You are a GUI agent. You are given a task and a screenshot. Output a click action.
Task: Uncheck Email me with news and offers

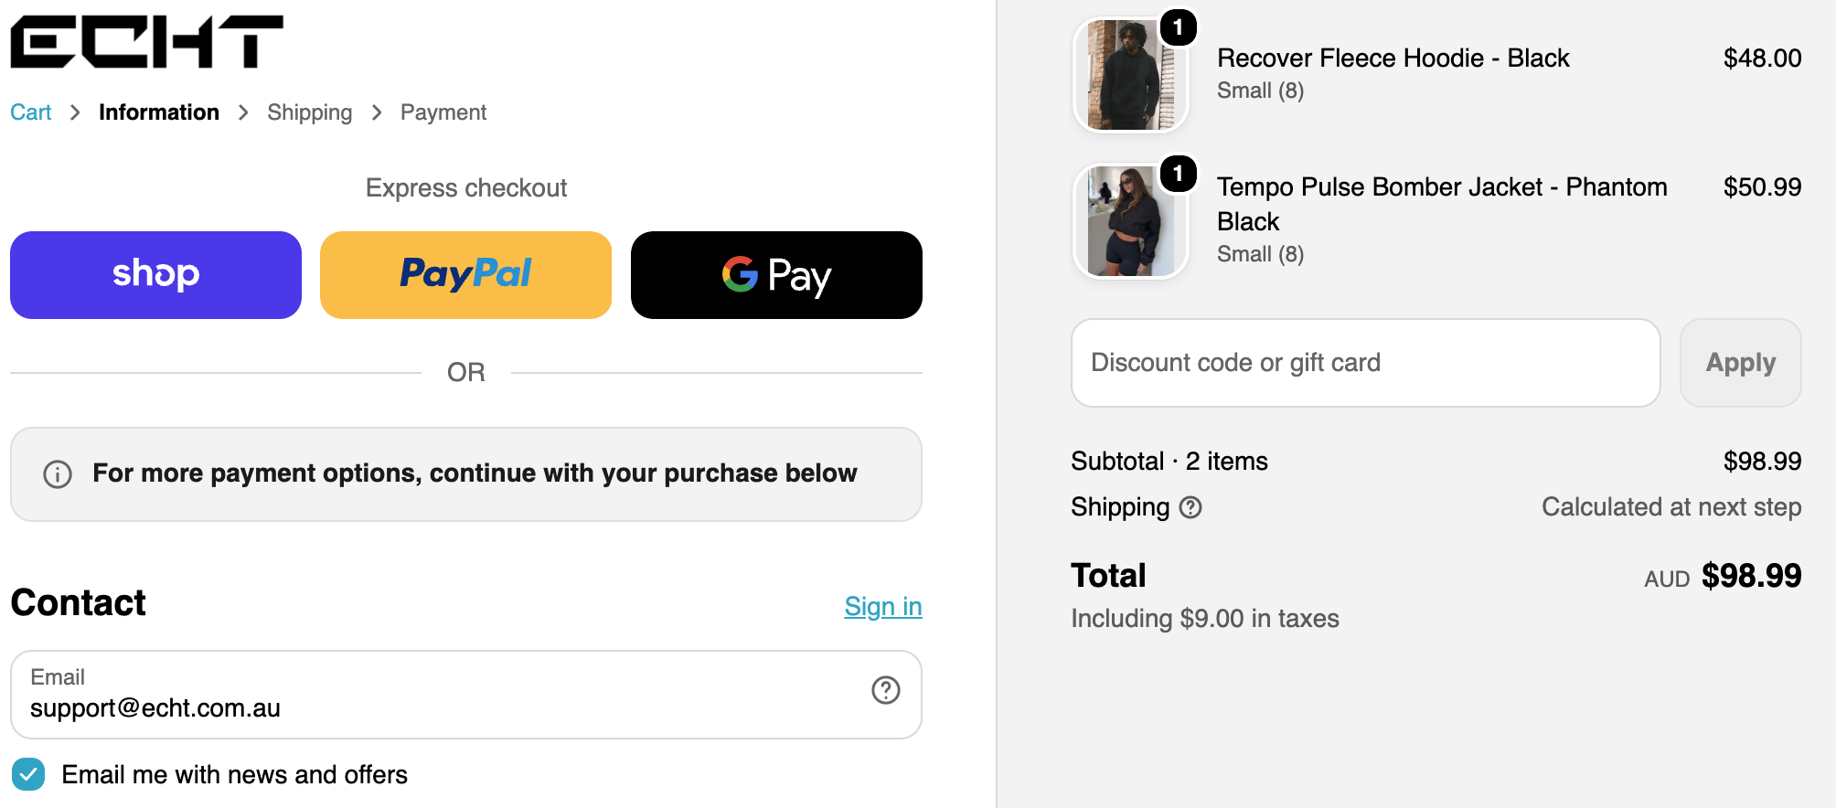coord(28,774)
